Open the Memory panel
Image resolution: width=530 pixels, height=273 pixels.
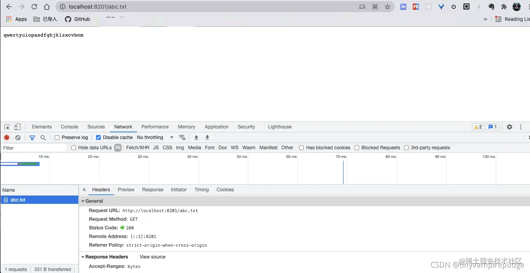[187, 127]
